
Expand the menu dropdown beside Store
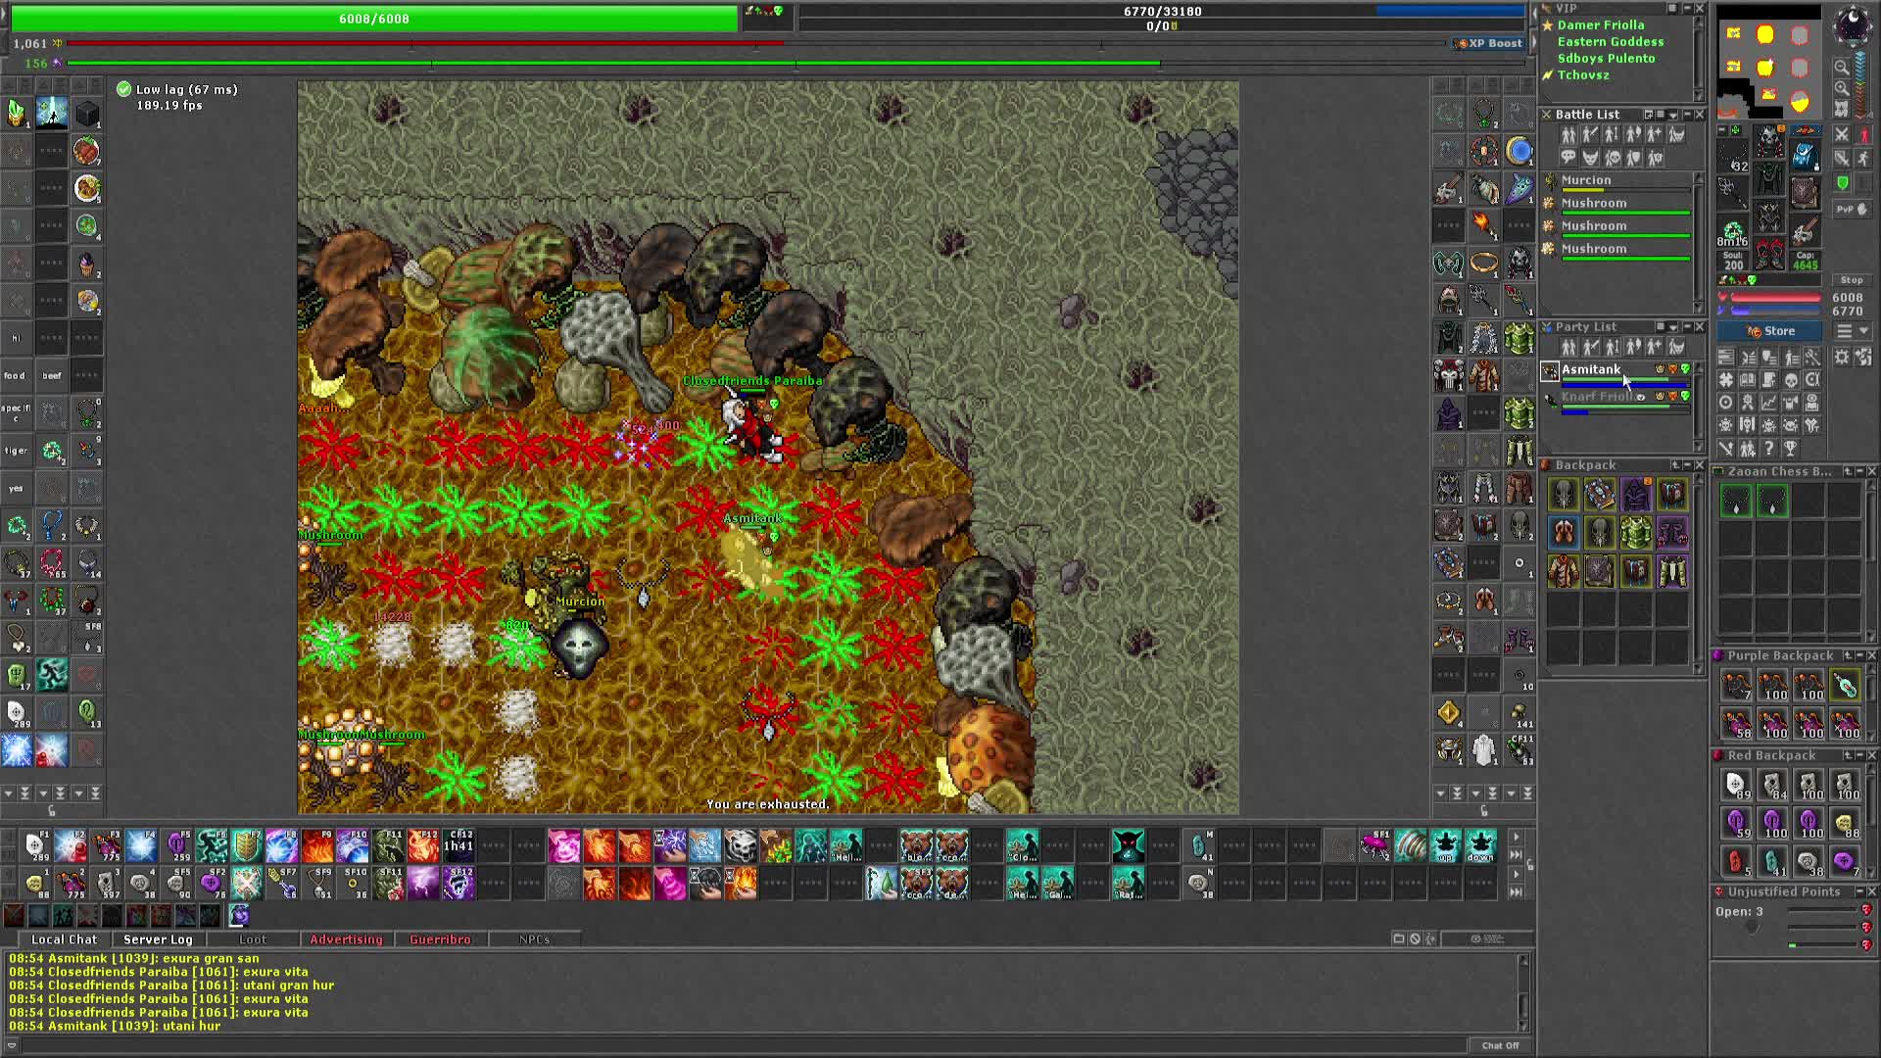tap(1863, 331)
